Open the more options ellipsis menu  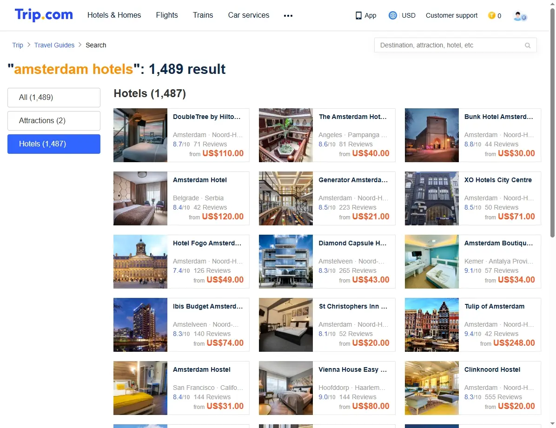pyautogui.click(x=288, y=16)
